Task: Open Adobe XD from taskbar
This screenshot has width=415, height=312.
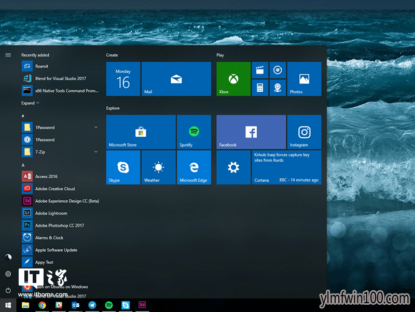Action: click(x=142, y=305)
